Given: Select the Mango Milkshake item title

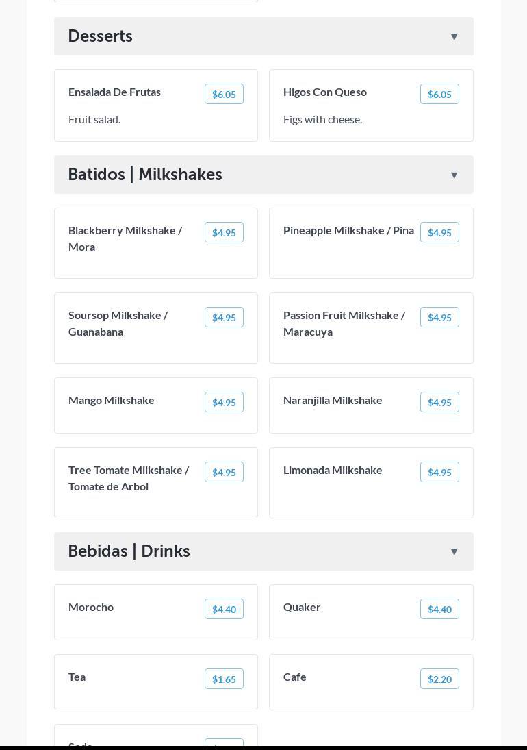Looking at the screenshot, I should [x=112, y=400].
